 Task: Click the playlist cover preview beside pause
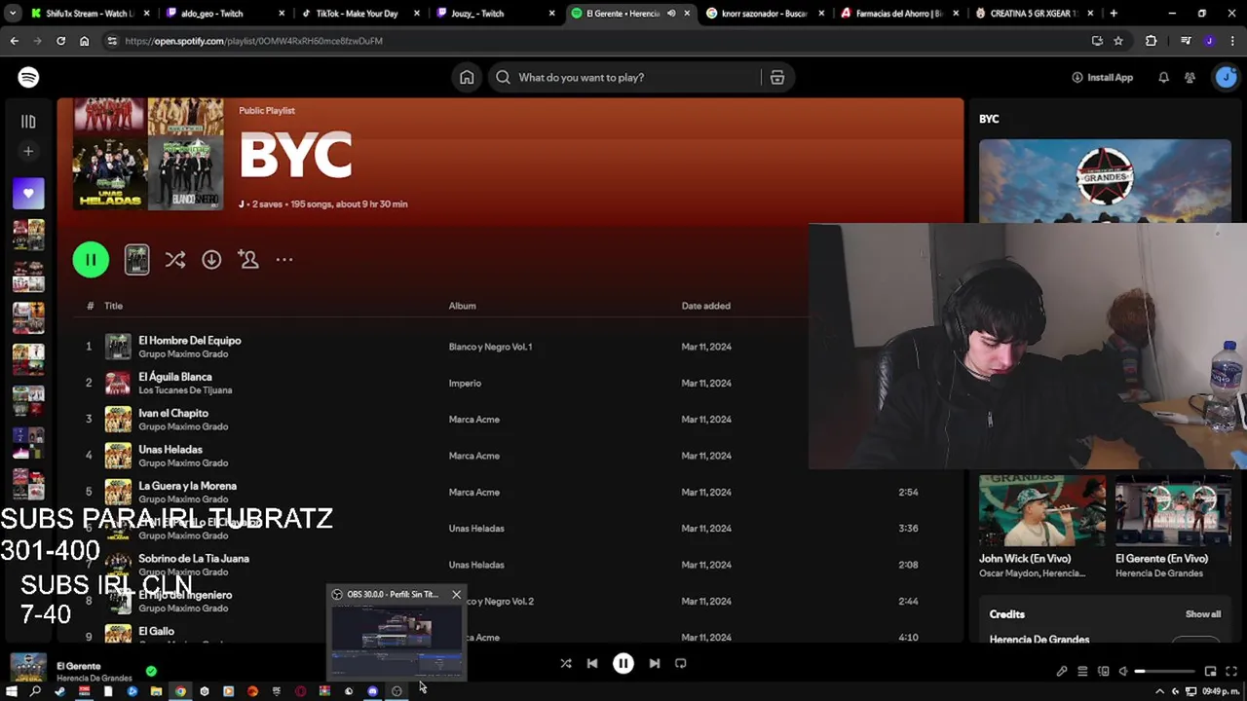[x=136, y=259]
